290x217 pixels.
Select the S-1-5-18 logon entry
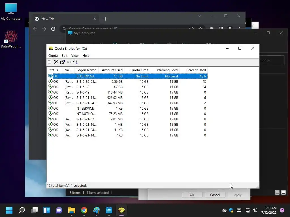tap(83, 87)
